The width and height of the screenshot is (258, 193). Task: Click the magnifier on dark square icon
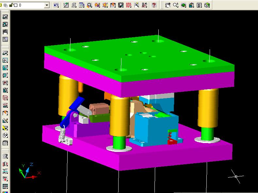(121, 5)
